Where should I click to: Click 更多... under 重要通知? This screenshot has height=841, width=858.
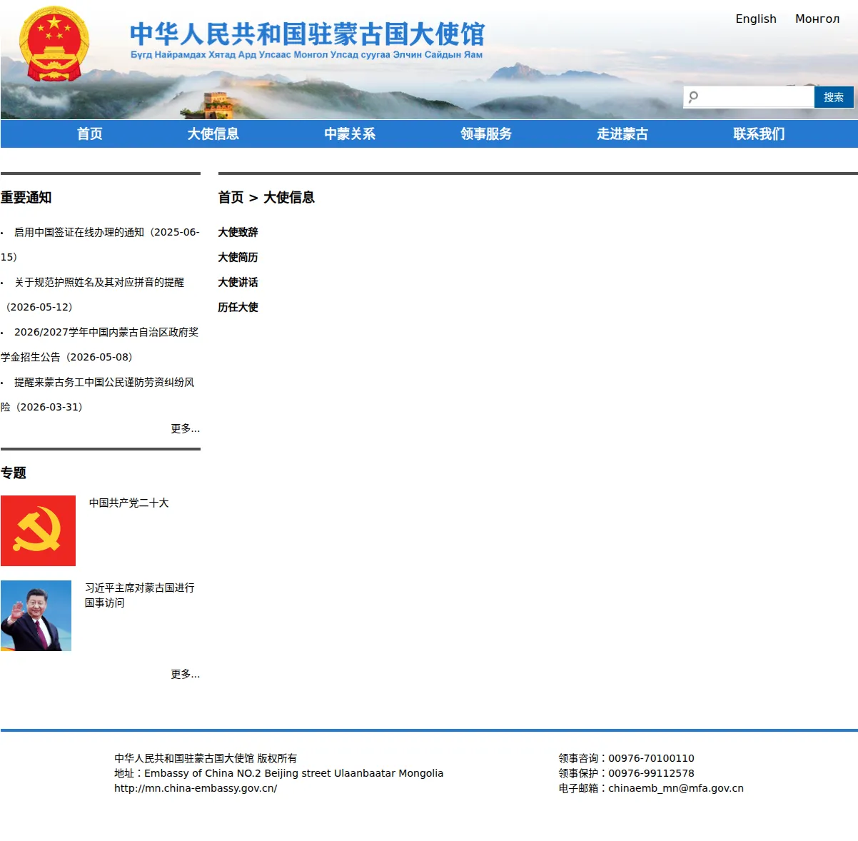pyautogui.click(x=186, y=428)
